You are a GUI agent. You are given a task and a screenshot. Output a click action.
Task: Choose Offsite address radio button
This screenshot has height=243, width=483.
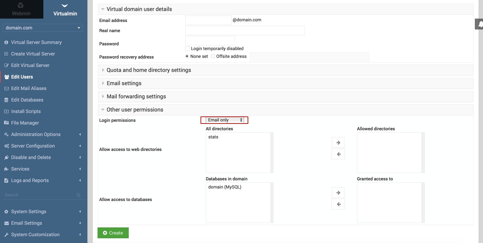213,57
